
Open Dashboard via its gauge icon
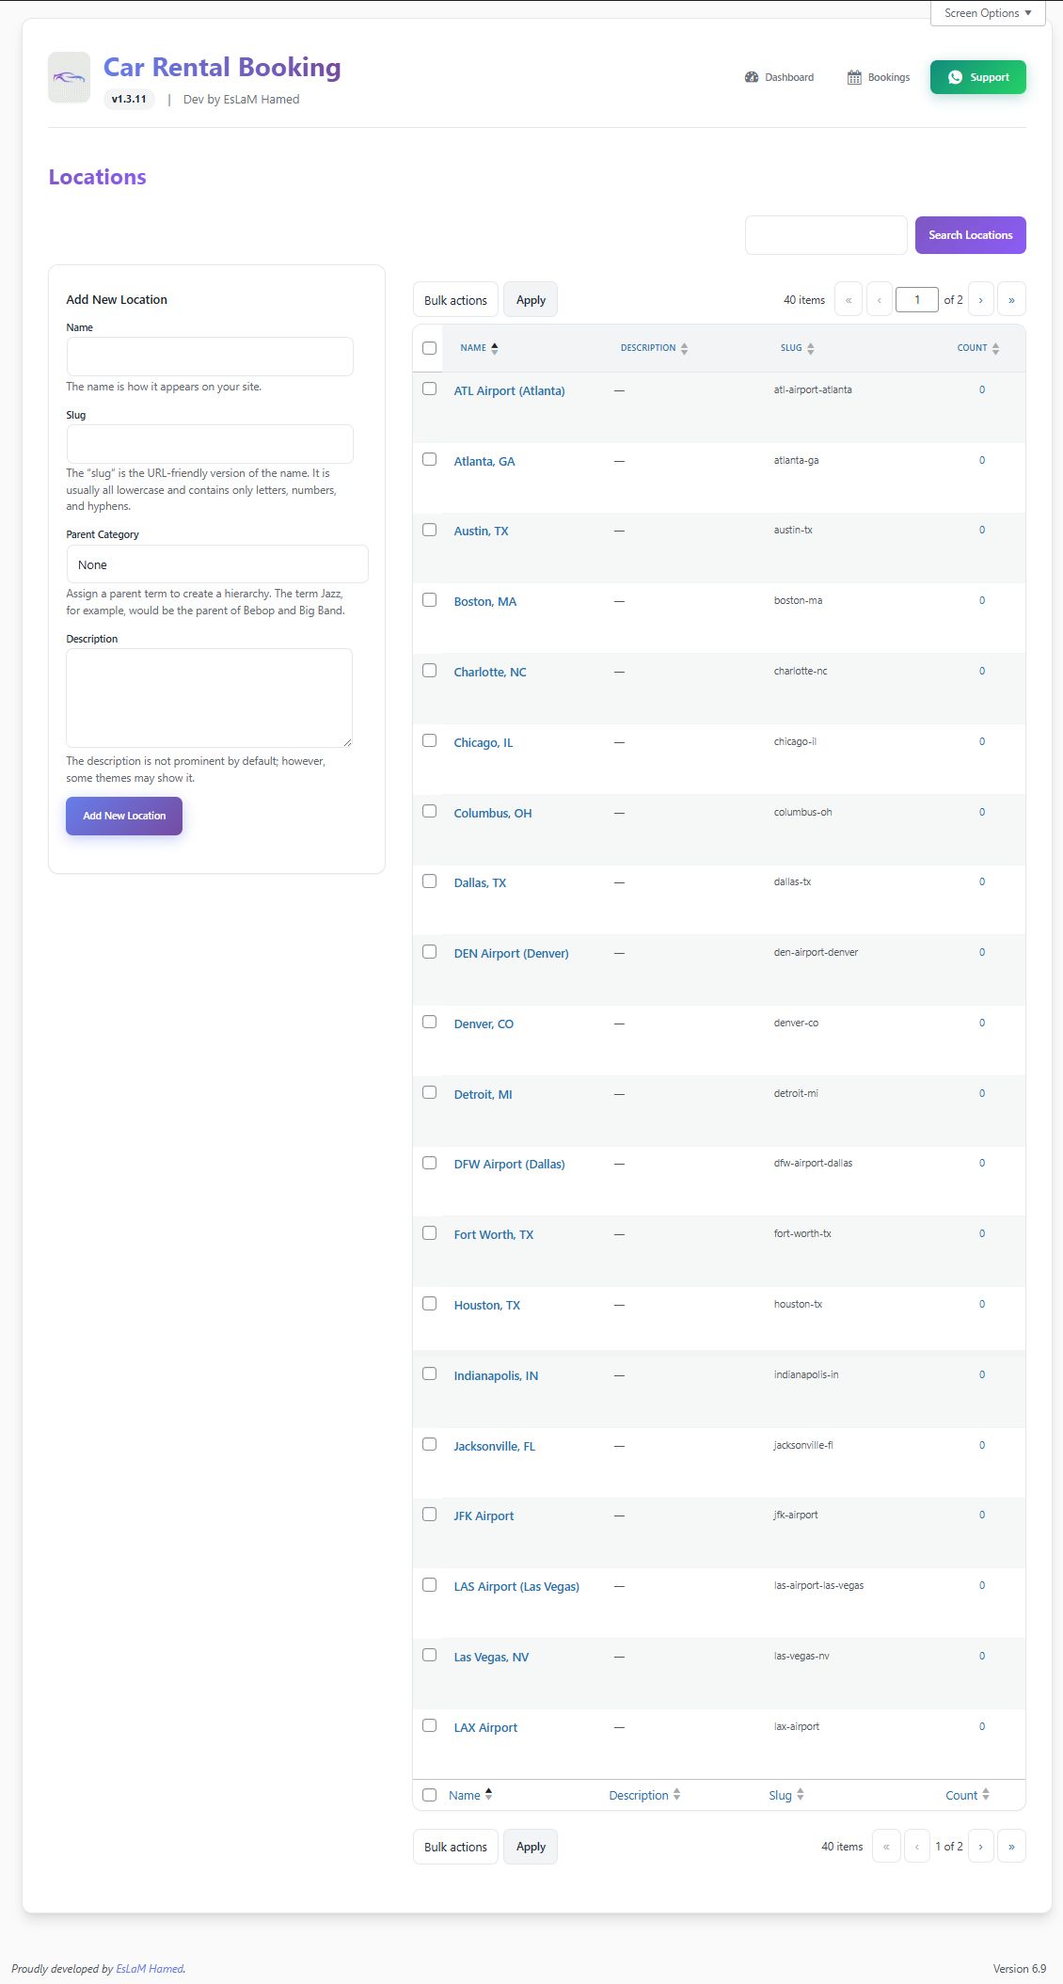click(752, 77)
